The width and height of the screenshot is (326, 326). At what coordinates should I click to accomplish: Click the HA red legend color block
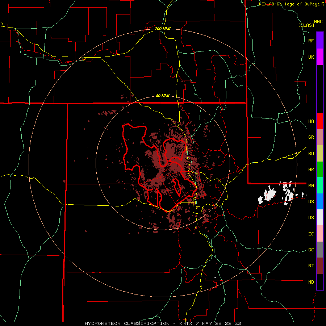(x=320, y=121)
